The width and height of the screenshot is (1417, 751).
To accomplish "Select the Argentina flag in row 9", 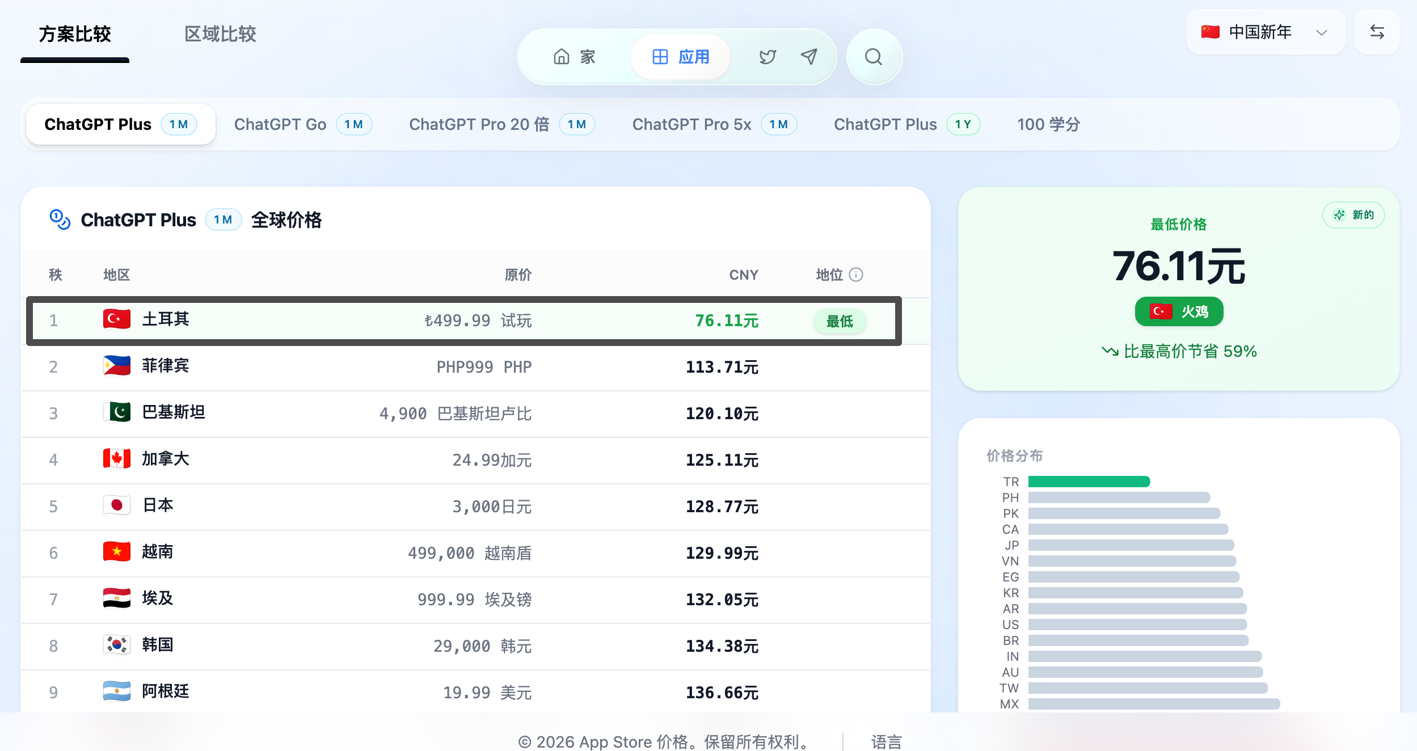I will pos(117,691).
